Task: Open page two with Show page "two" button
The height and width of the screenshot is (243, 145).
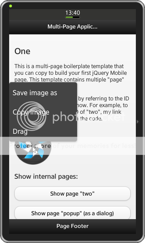Action: pyautogui.click(x=72, y=193)
